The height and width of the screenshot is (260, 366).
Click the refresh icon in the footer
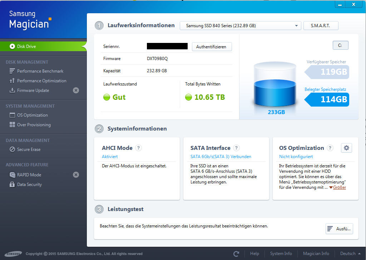[x=236, y=254]
